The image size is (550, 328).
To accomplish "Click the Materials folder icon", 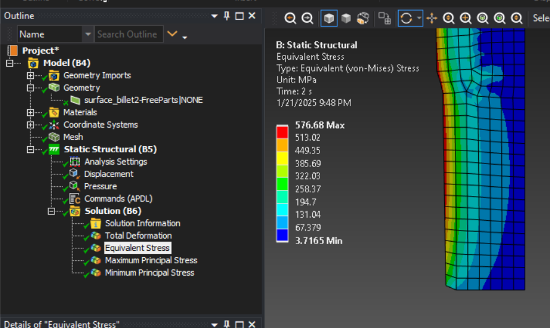I will [x=54, y=112].
